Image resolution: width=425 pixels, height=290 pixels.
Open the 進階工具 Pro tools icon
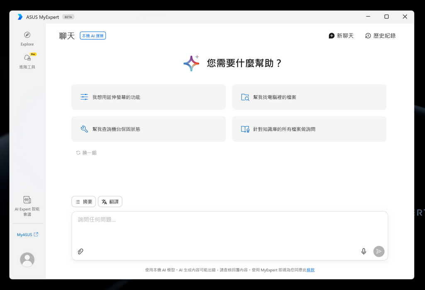tap(27, 57)
